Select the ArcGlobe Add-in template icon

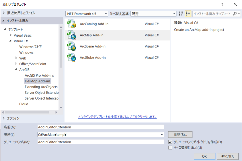coord(71,57)
